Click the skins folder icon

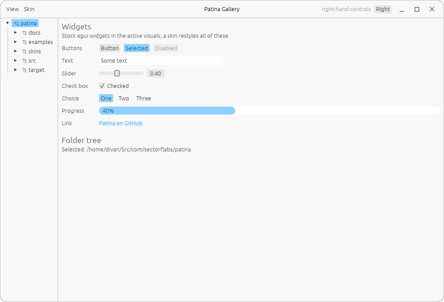click(24, 52)
